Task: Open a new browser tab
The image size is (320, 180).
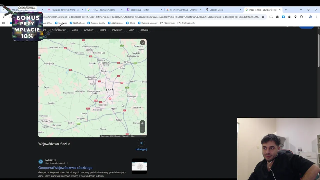Action: [x=286, y=10]
